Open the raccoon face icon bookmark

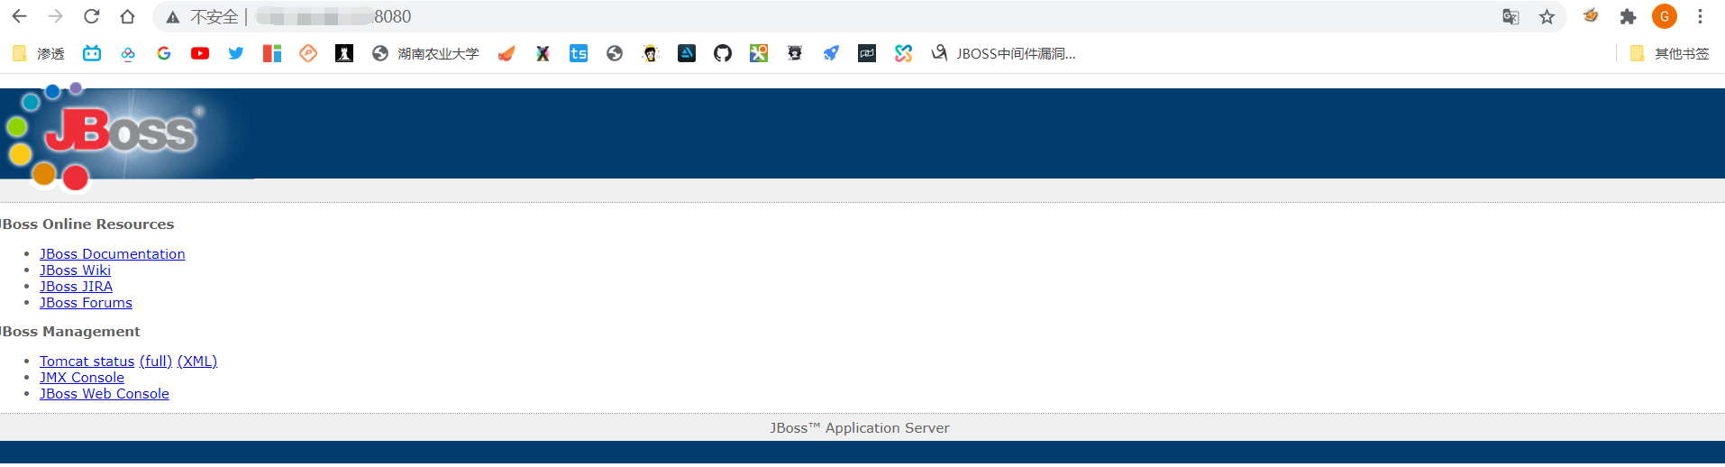pos(795,53)
